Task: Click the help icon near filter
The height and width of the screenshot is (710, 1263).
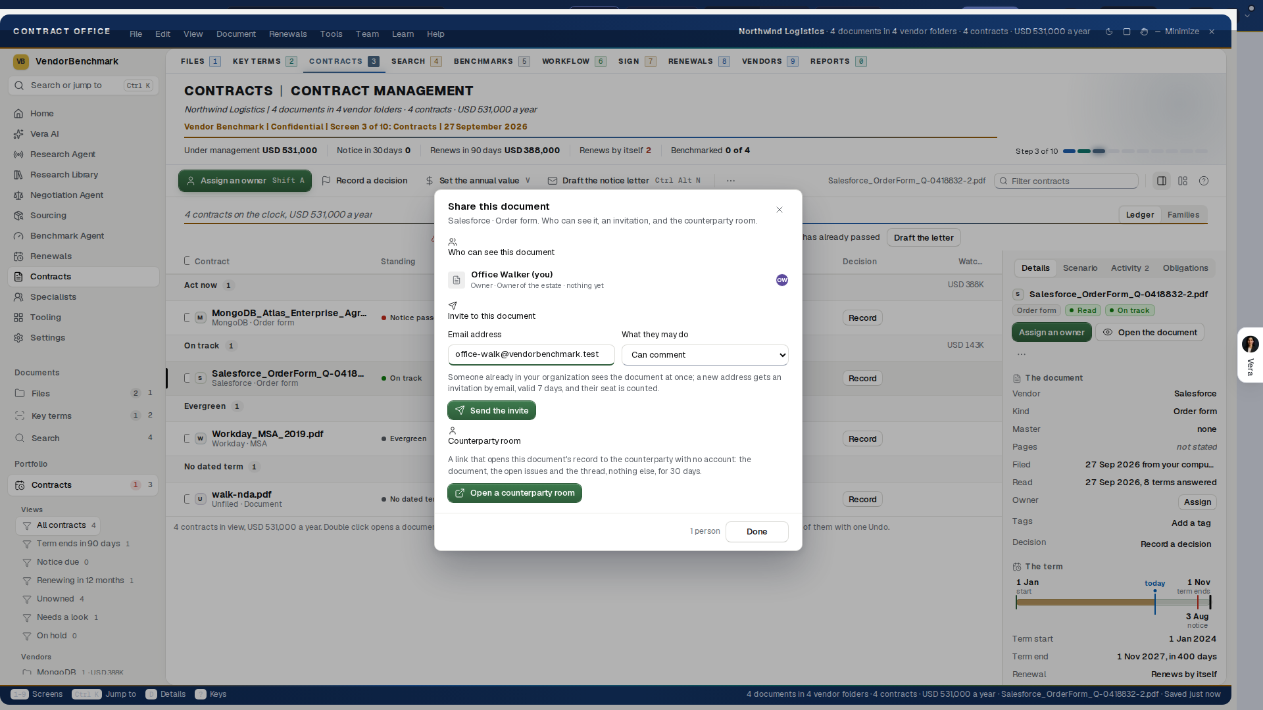Action: 1204,181
